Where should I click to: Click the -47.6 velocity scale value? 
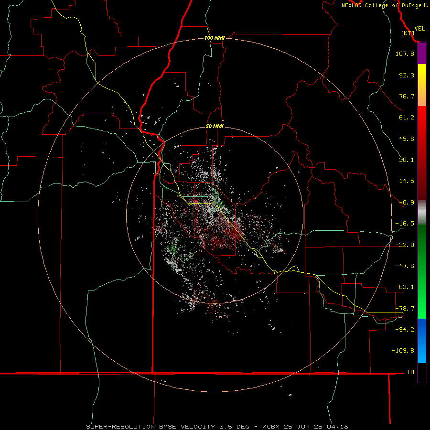tap(405, 266)
